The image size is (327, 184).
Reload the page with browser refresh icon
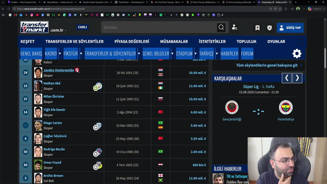[x=9, y=9]
